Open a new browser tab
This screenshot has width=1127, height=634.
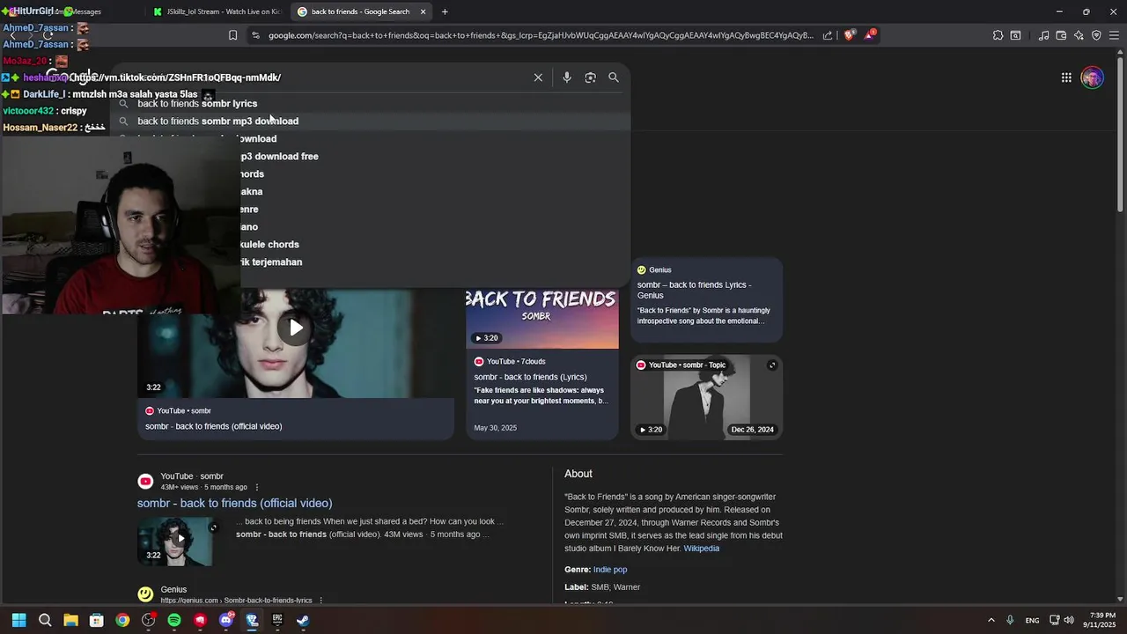445,11
